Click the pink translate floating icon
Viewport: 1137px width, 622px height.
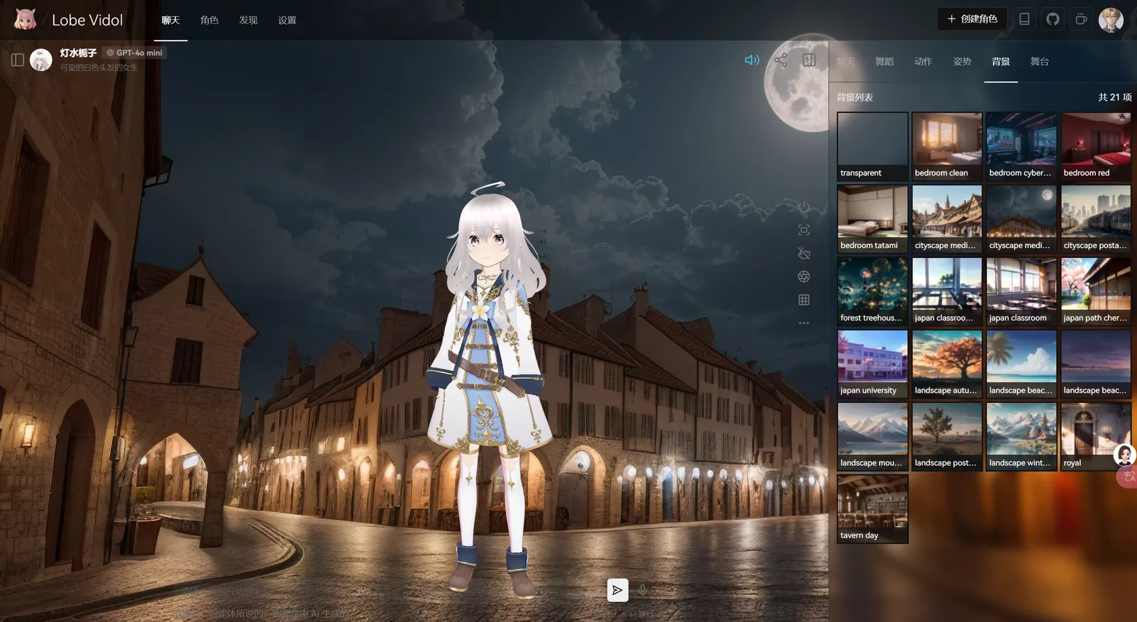[1128, 477]
